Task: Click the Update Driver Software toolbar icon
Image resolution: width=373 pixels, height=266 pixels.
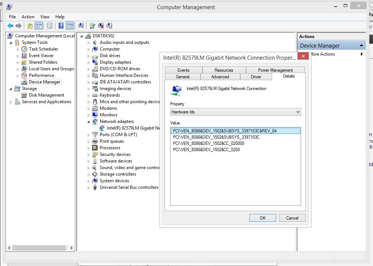Action: [92, 26]
